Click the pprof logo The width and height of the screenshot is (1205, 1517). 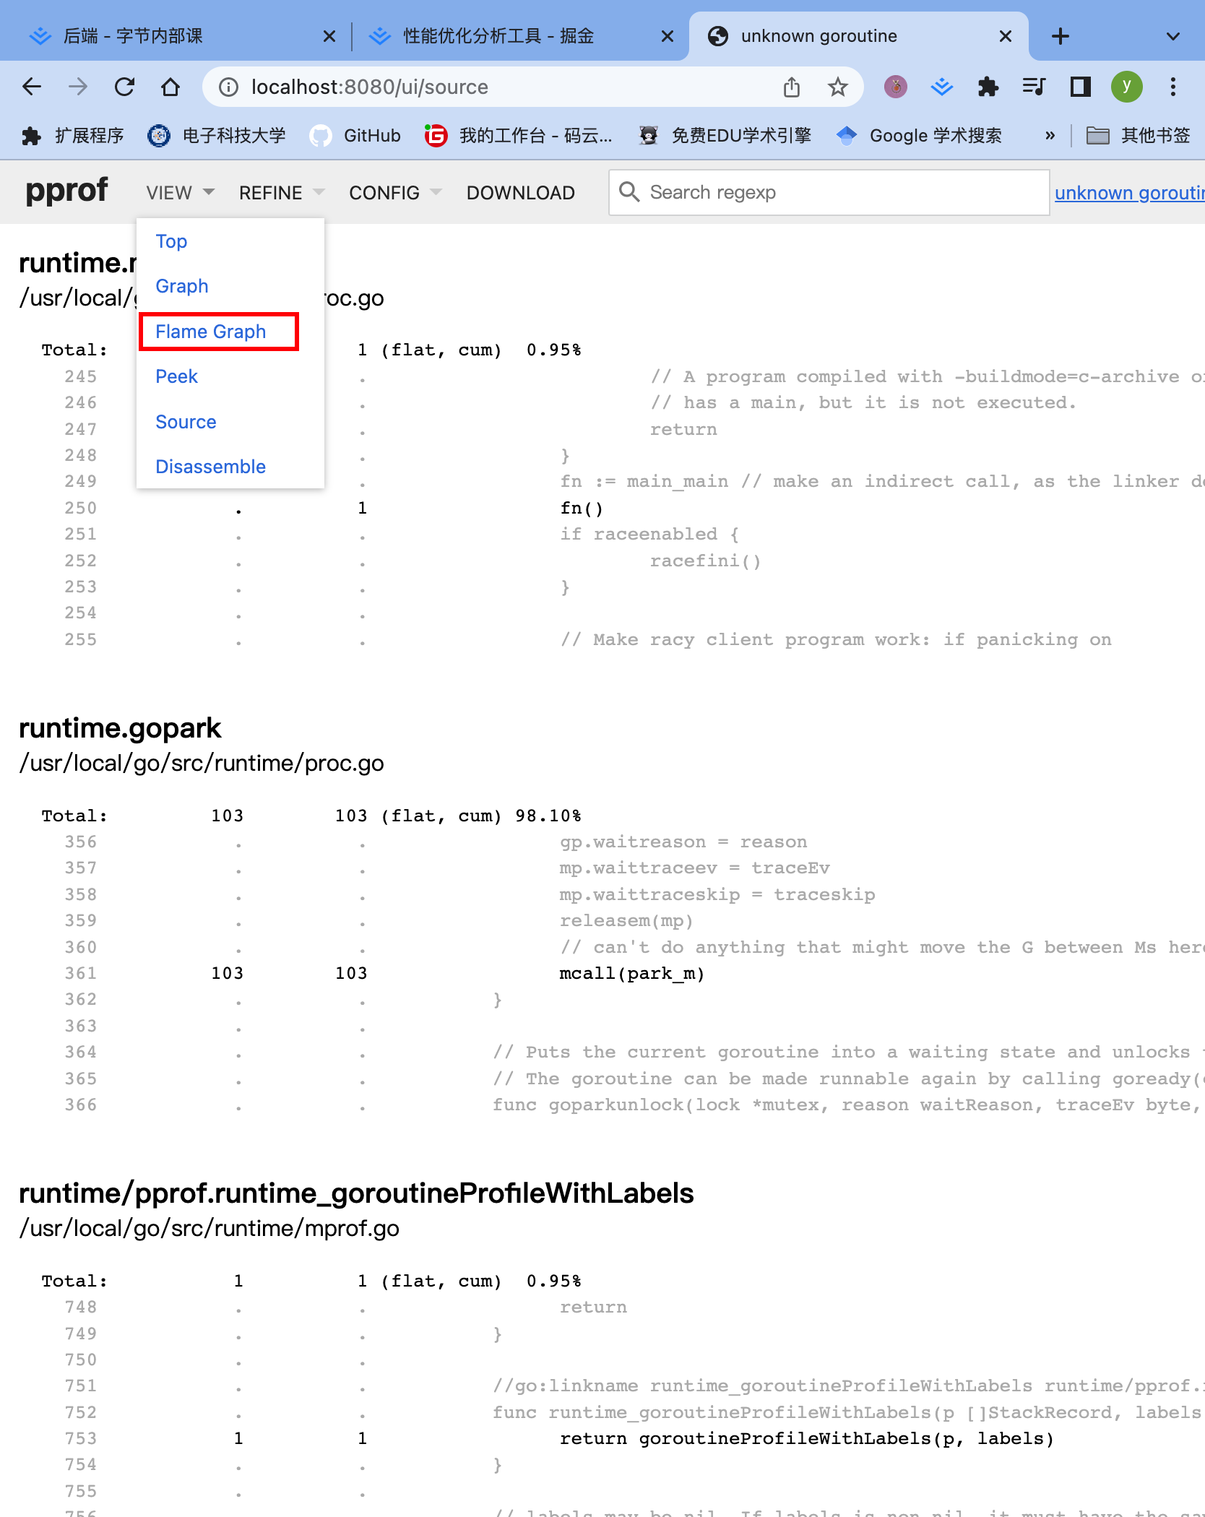click(66, 192)
